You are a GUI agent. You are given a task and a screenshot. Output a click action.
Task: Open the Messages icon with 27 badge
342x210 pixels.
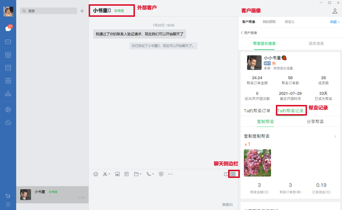click(x=8, y=29)
